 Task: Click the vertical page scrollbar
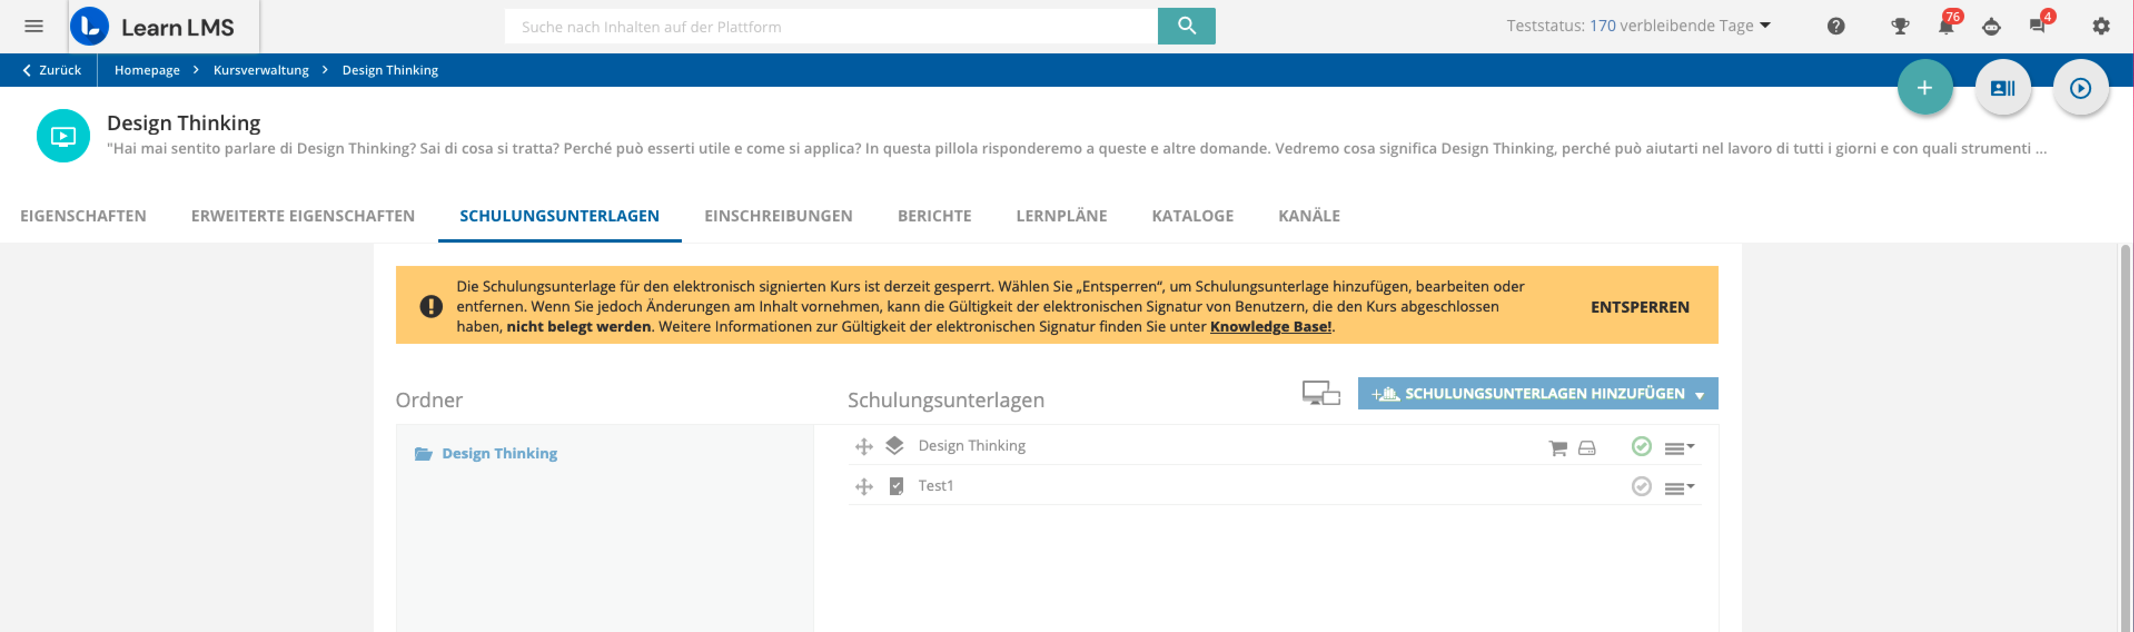pos(2125,438)
